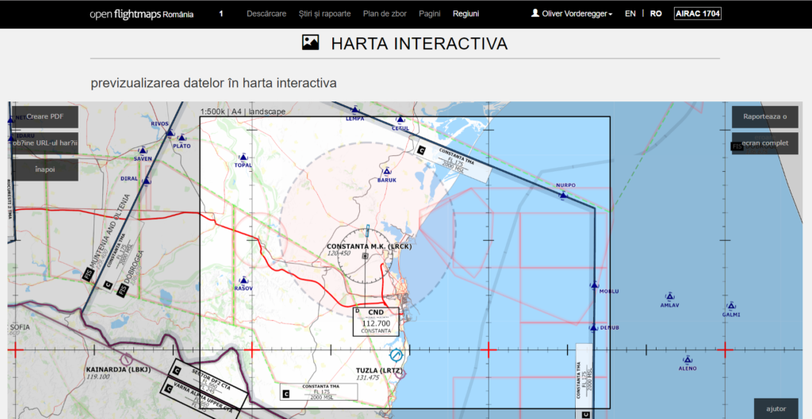This screenshot has height=419, width=812.
Task: Switch language to EN
Action: (x=630, y=13)
